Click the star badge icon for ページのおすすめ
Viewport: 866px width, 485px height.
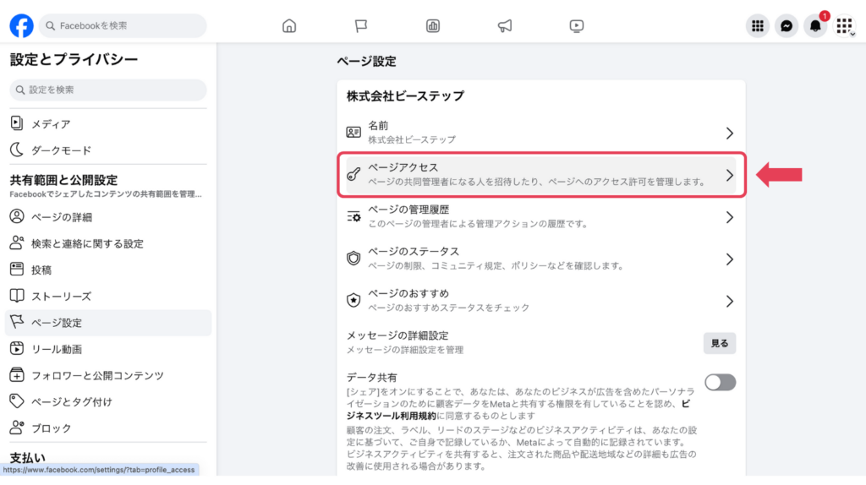click(354, 300)
